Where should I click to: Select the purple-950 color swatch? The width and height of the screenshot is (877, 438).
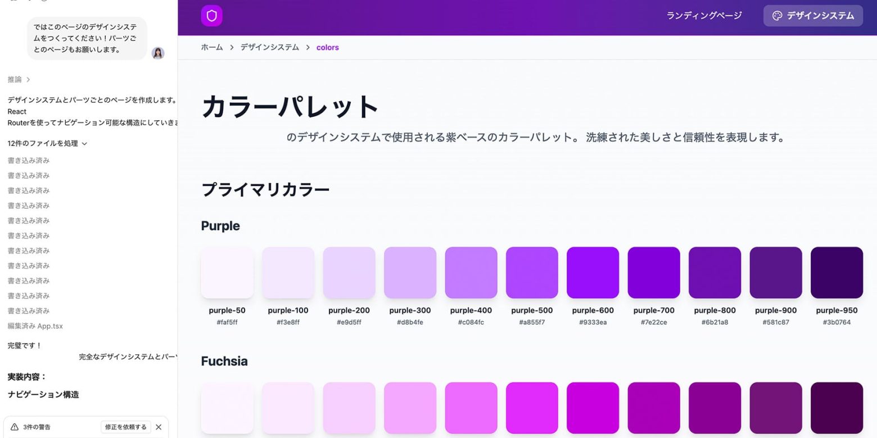click(x=837, y=272)
